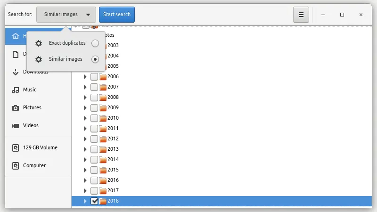
Task: Expand the 2008 folder tree arrow
Action: (x=85, y=98)
